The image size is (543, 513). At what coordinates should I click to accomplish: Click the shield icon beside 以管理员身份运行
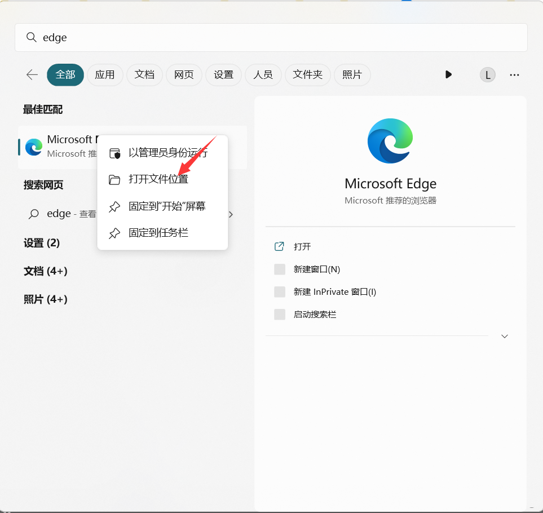[x=114, y=153]
